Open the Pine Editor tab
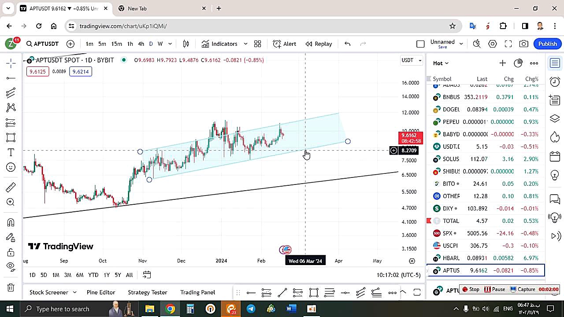Image resolution: width=564 pixels, height=317 pixels. (x=101, y=292)
